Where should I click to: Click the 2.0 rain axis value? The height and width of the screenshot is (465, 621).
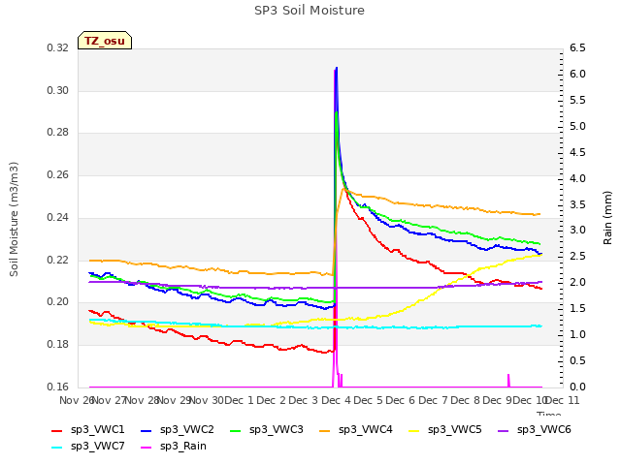click(577, 283)
